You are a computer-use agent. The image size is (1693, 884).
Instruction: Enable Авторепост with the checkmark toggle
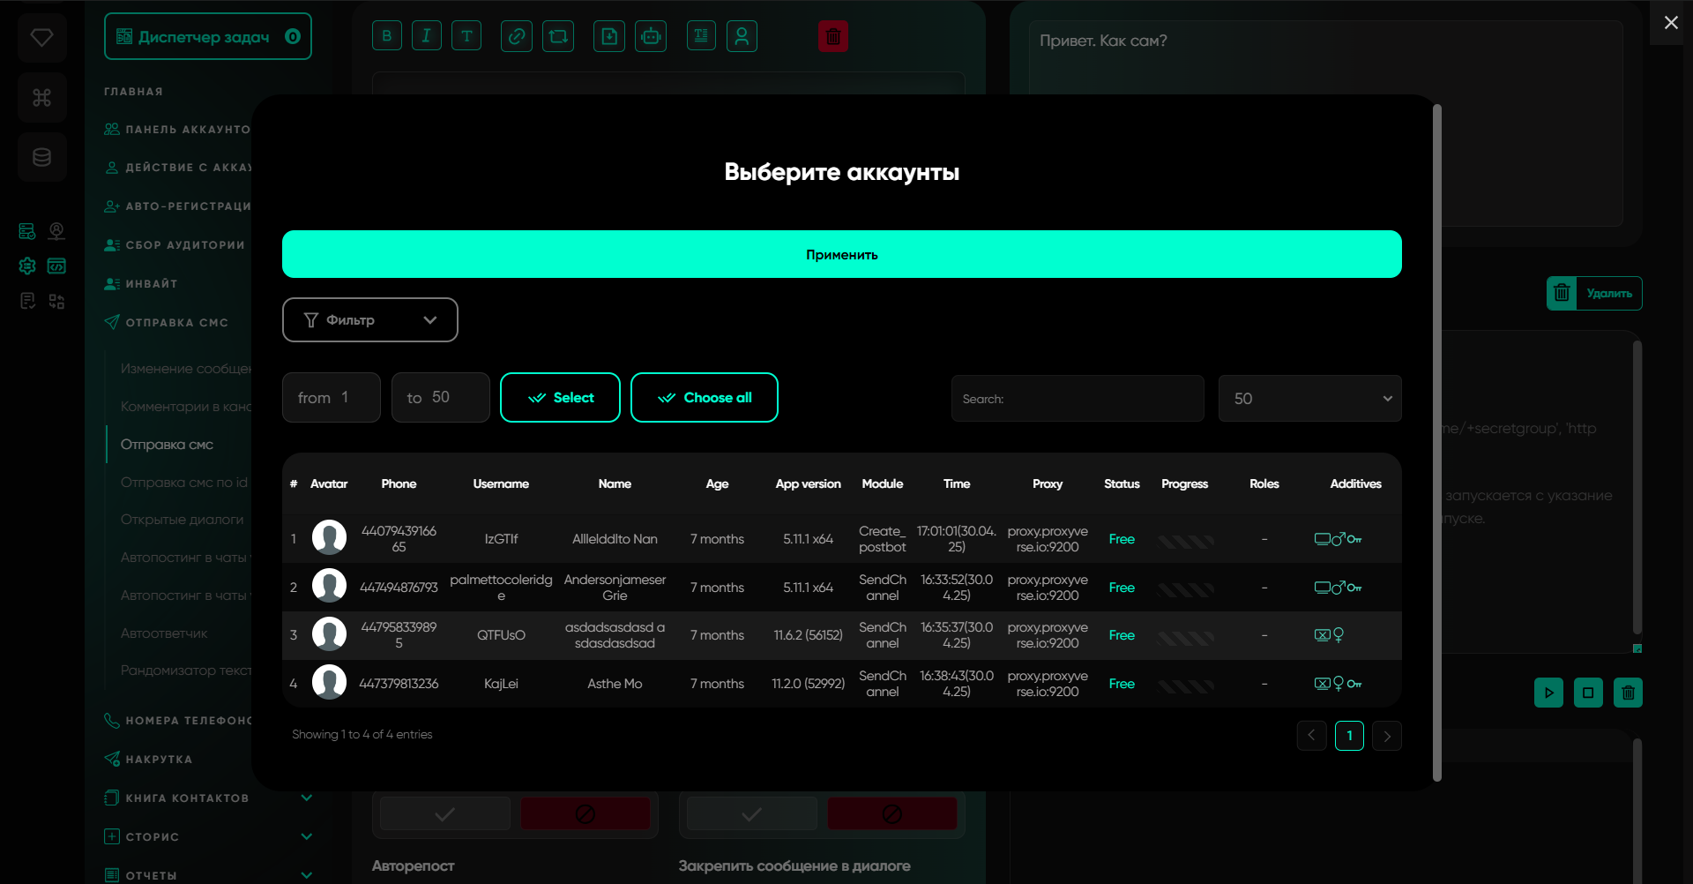[x=445, y=813]
